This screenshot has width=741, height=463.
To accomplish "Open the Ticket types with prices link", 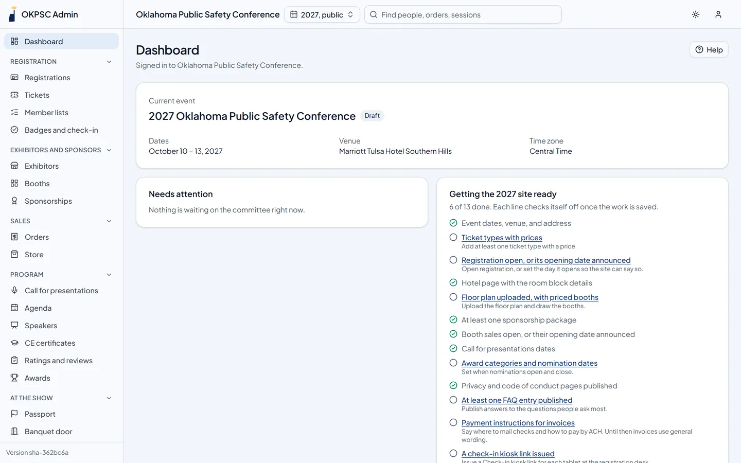I will click(502, 237).
